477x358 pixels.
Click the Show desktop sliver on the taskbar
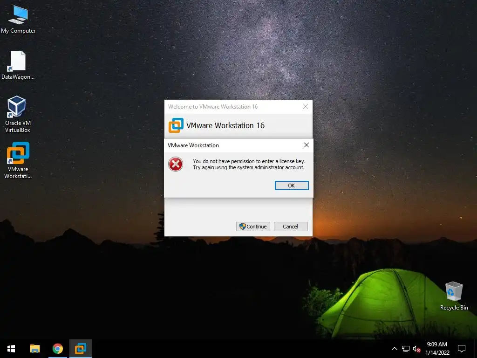[476, 349]
